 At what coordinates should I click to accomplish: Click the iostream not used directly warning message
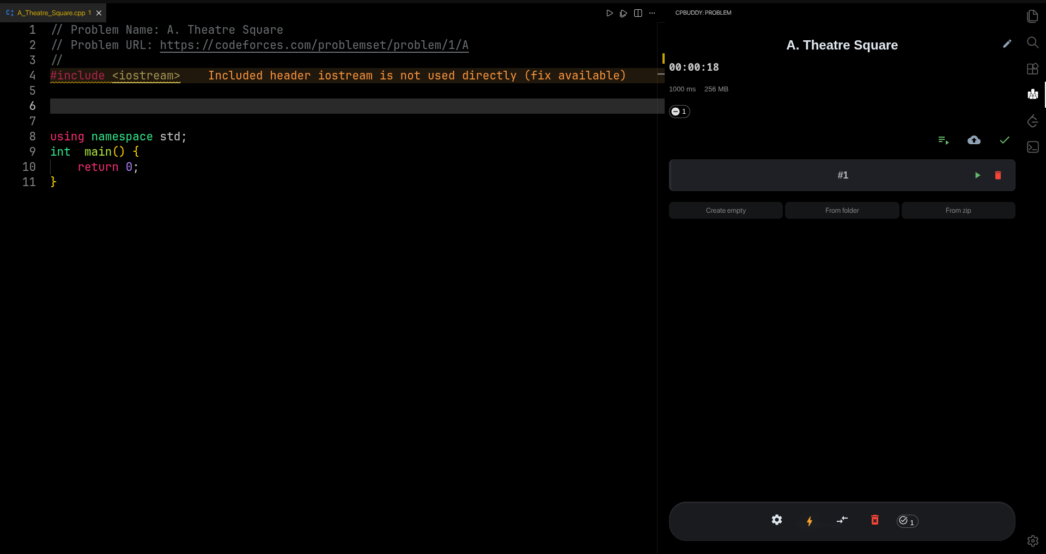pos(417,76)
